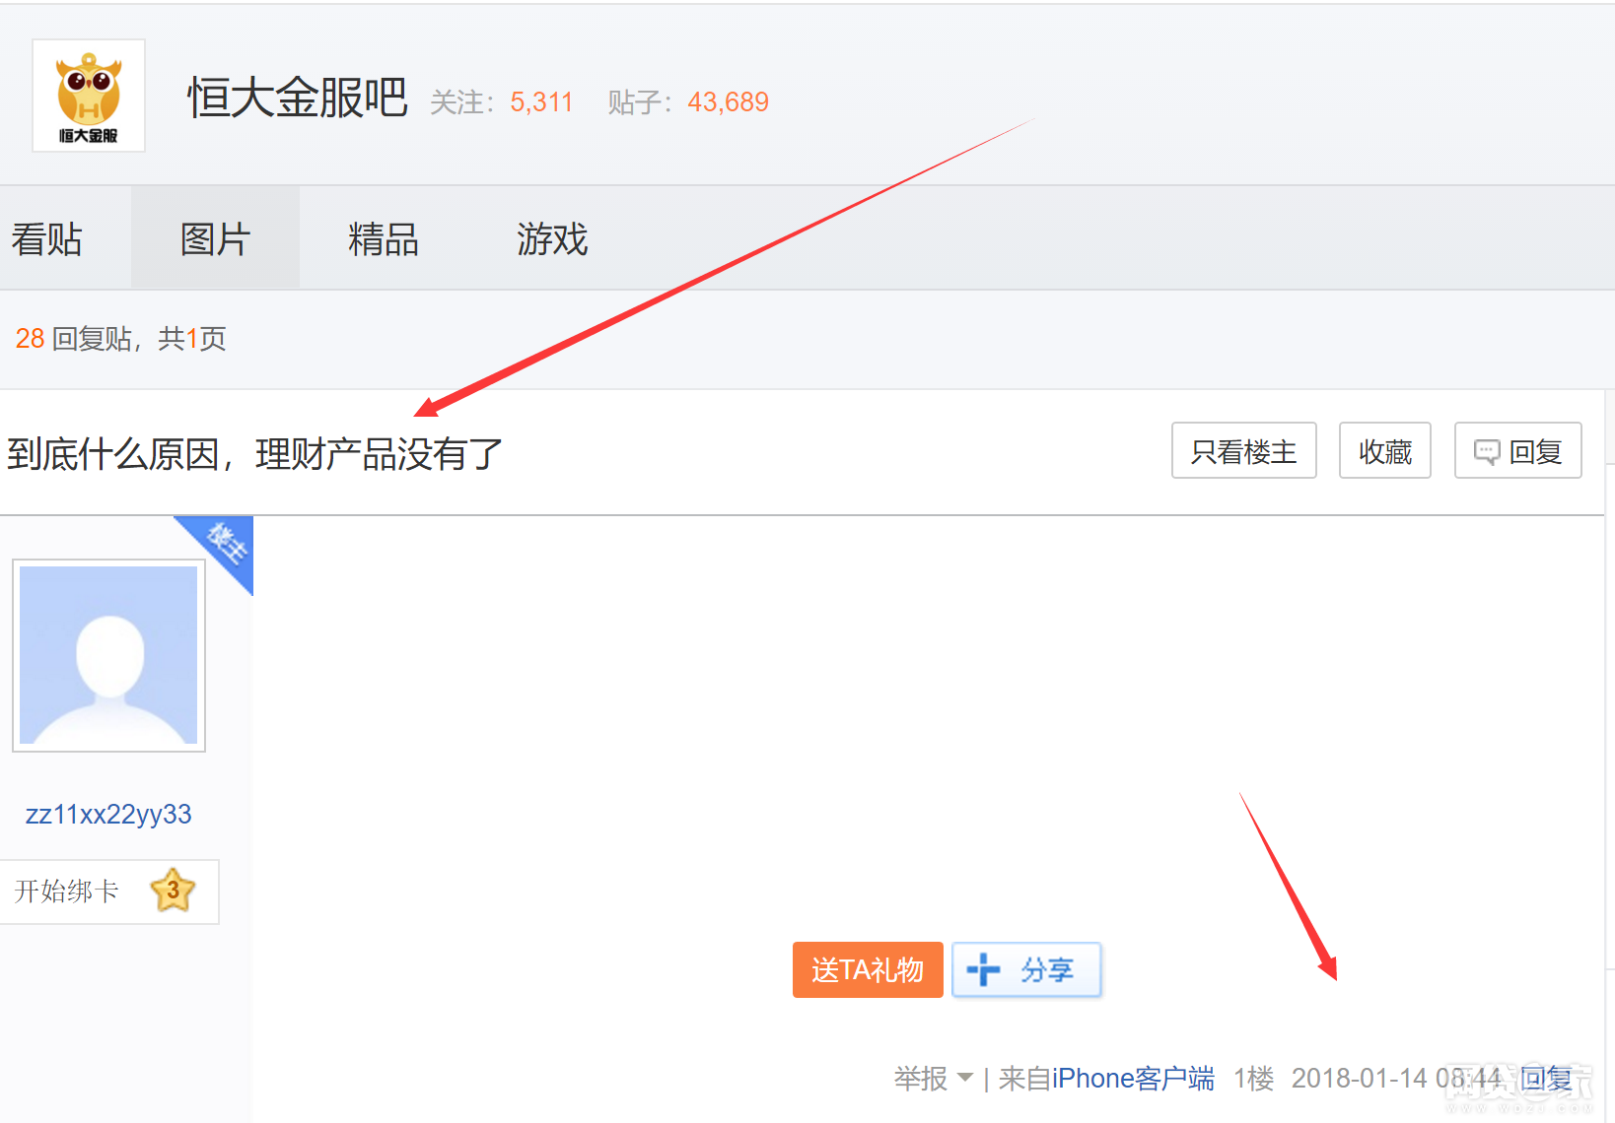The image size is (1615, 1123).
Task: Open the zz11xx22yy33 username link
Action: click(x=108, y=815)
